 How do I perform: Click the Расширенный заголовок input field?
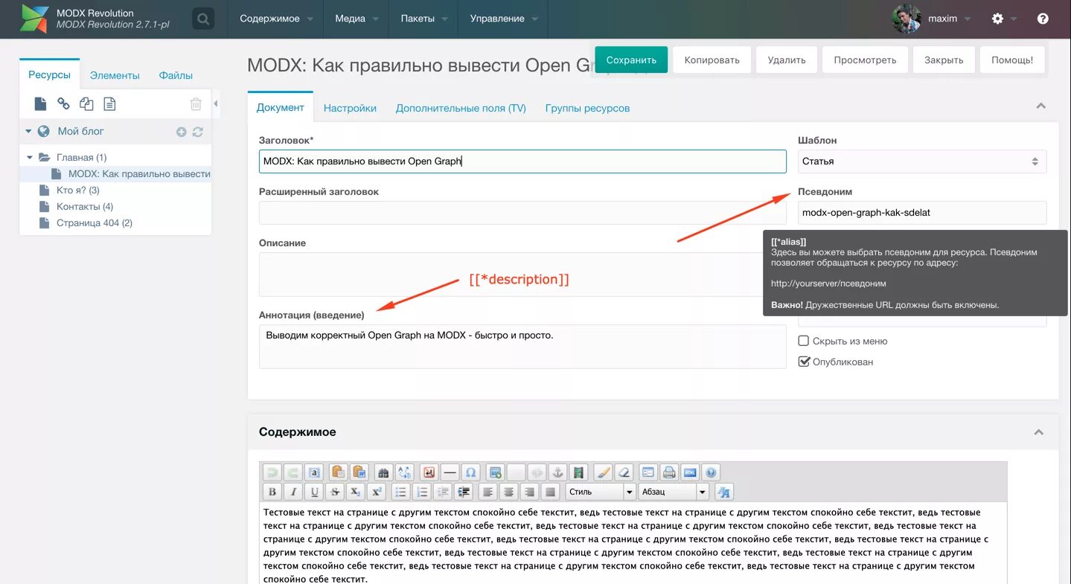coord(522,213)
